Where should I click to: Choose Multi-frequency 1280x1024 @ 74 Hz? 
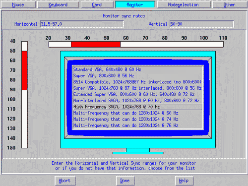137,119
